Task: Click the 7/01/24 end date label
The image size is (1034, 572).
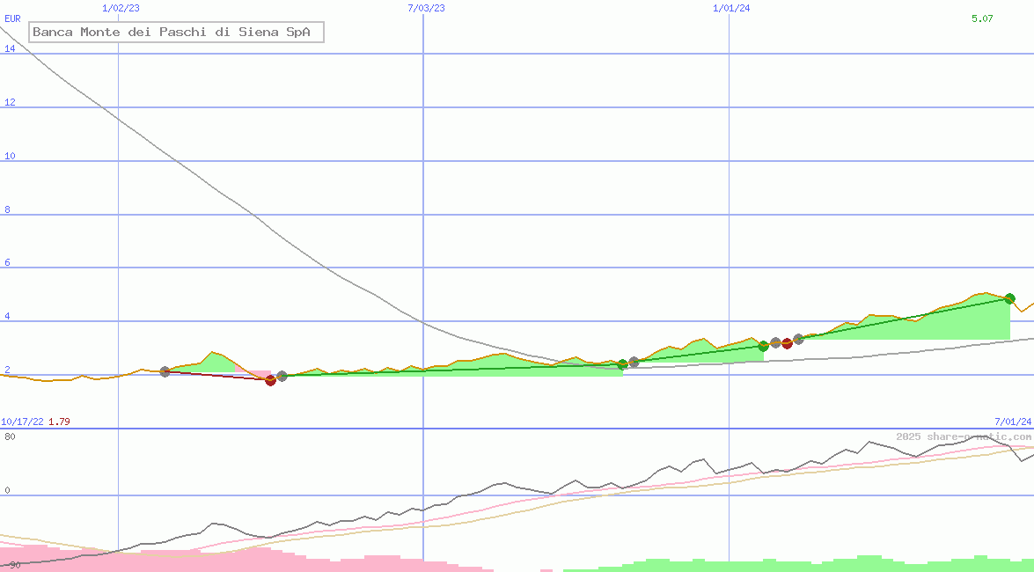Action: click(1013, 422)
